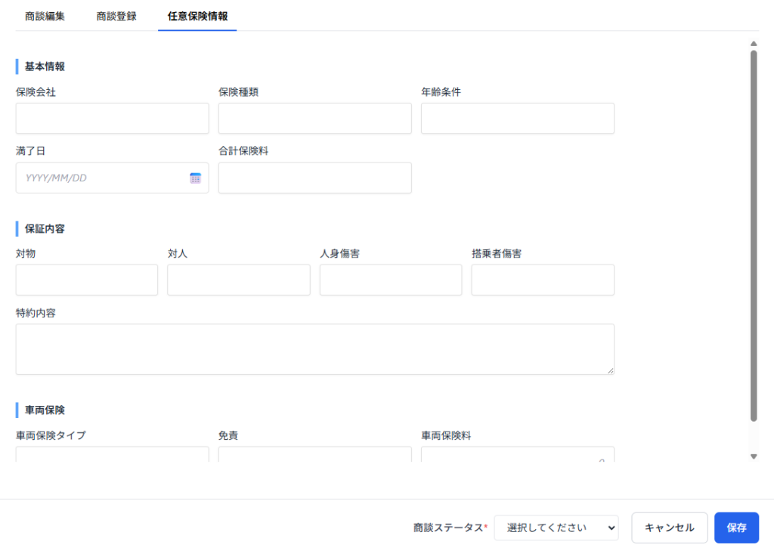The width and height of the screenshot is (774, 554).
Task: Click the 搭乗者傷害 input field
Action: pyautogui.click(x=542, y=280)
